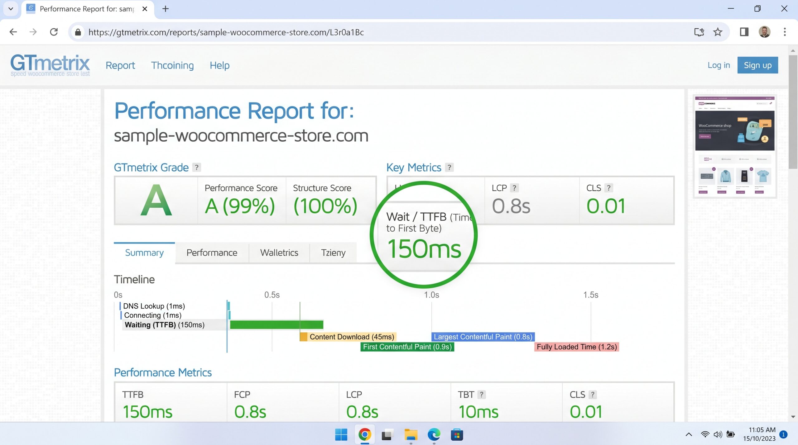This screenshot has height=445, width=798.
Task: Click the Largest Contentful Paint (0.8s) marker
Action: point(483,337)
